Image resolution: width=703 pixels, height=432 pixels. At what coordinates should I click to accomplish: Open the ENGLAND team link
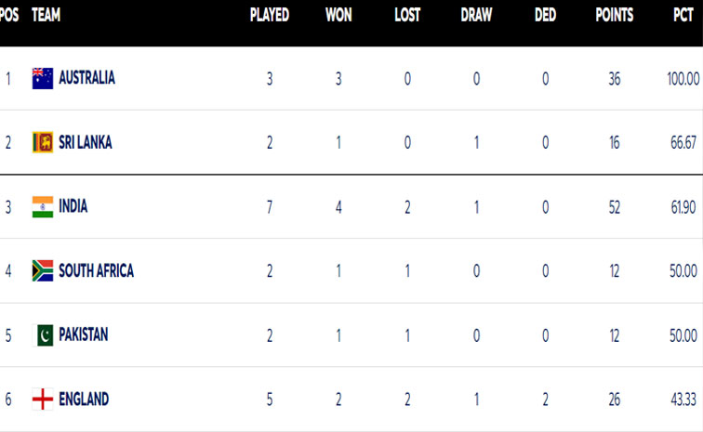coord(84,399)
